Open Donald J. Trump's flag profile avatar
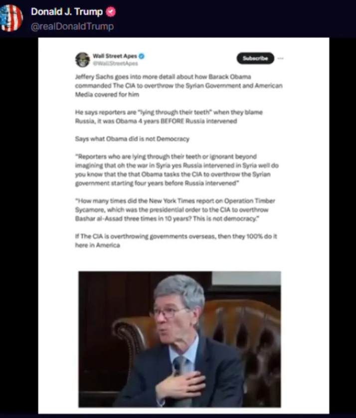 point(11,18)
